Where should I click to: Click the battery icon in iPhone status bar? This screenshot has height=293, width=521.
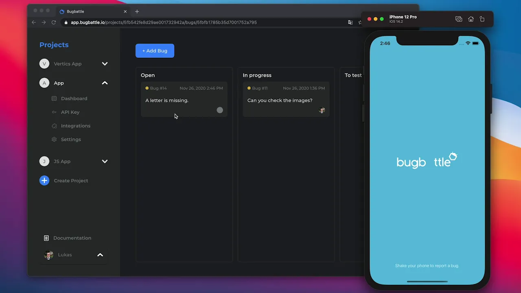[x=475, y=44]
